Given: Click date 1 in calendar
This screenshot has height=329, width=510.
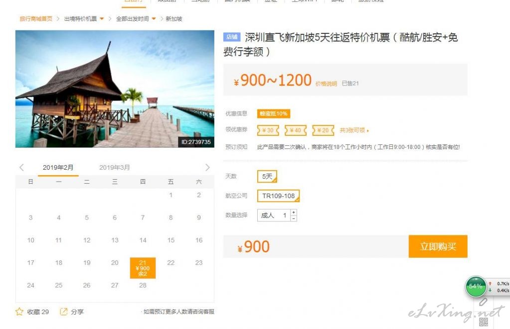Looking at the screenshot, I should (x=171, y=195).
